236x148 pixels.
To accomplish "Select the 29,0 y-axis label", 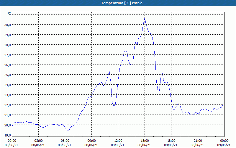I will 8,35.
